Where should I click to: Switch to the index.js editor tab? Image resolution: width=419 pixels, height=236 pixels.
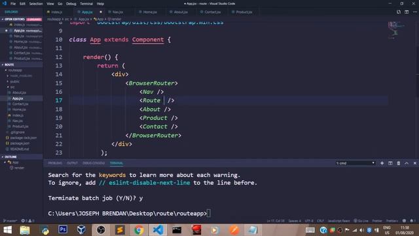click(56, 12)
